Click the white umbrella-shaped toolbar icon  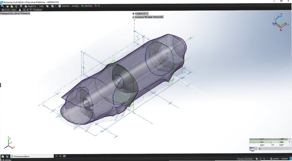21,6
